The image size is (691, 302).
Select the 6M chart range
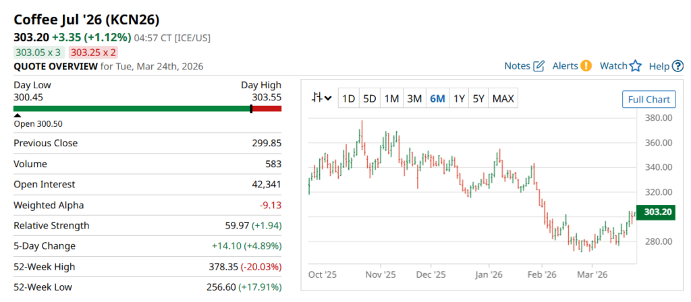coord(437,99)
